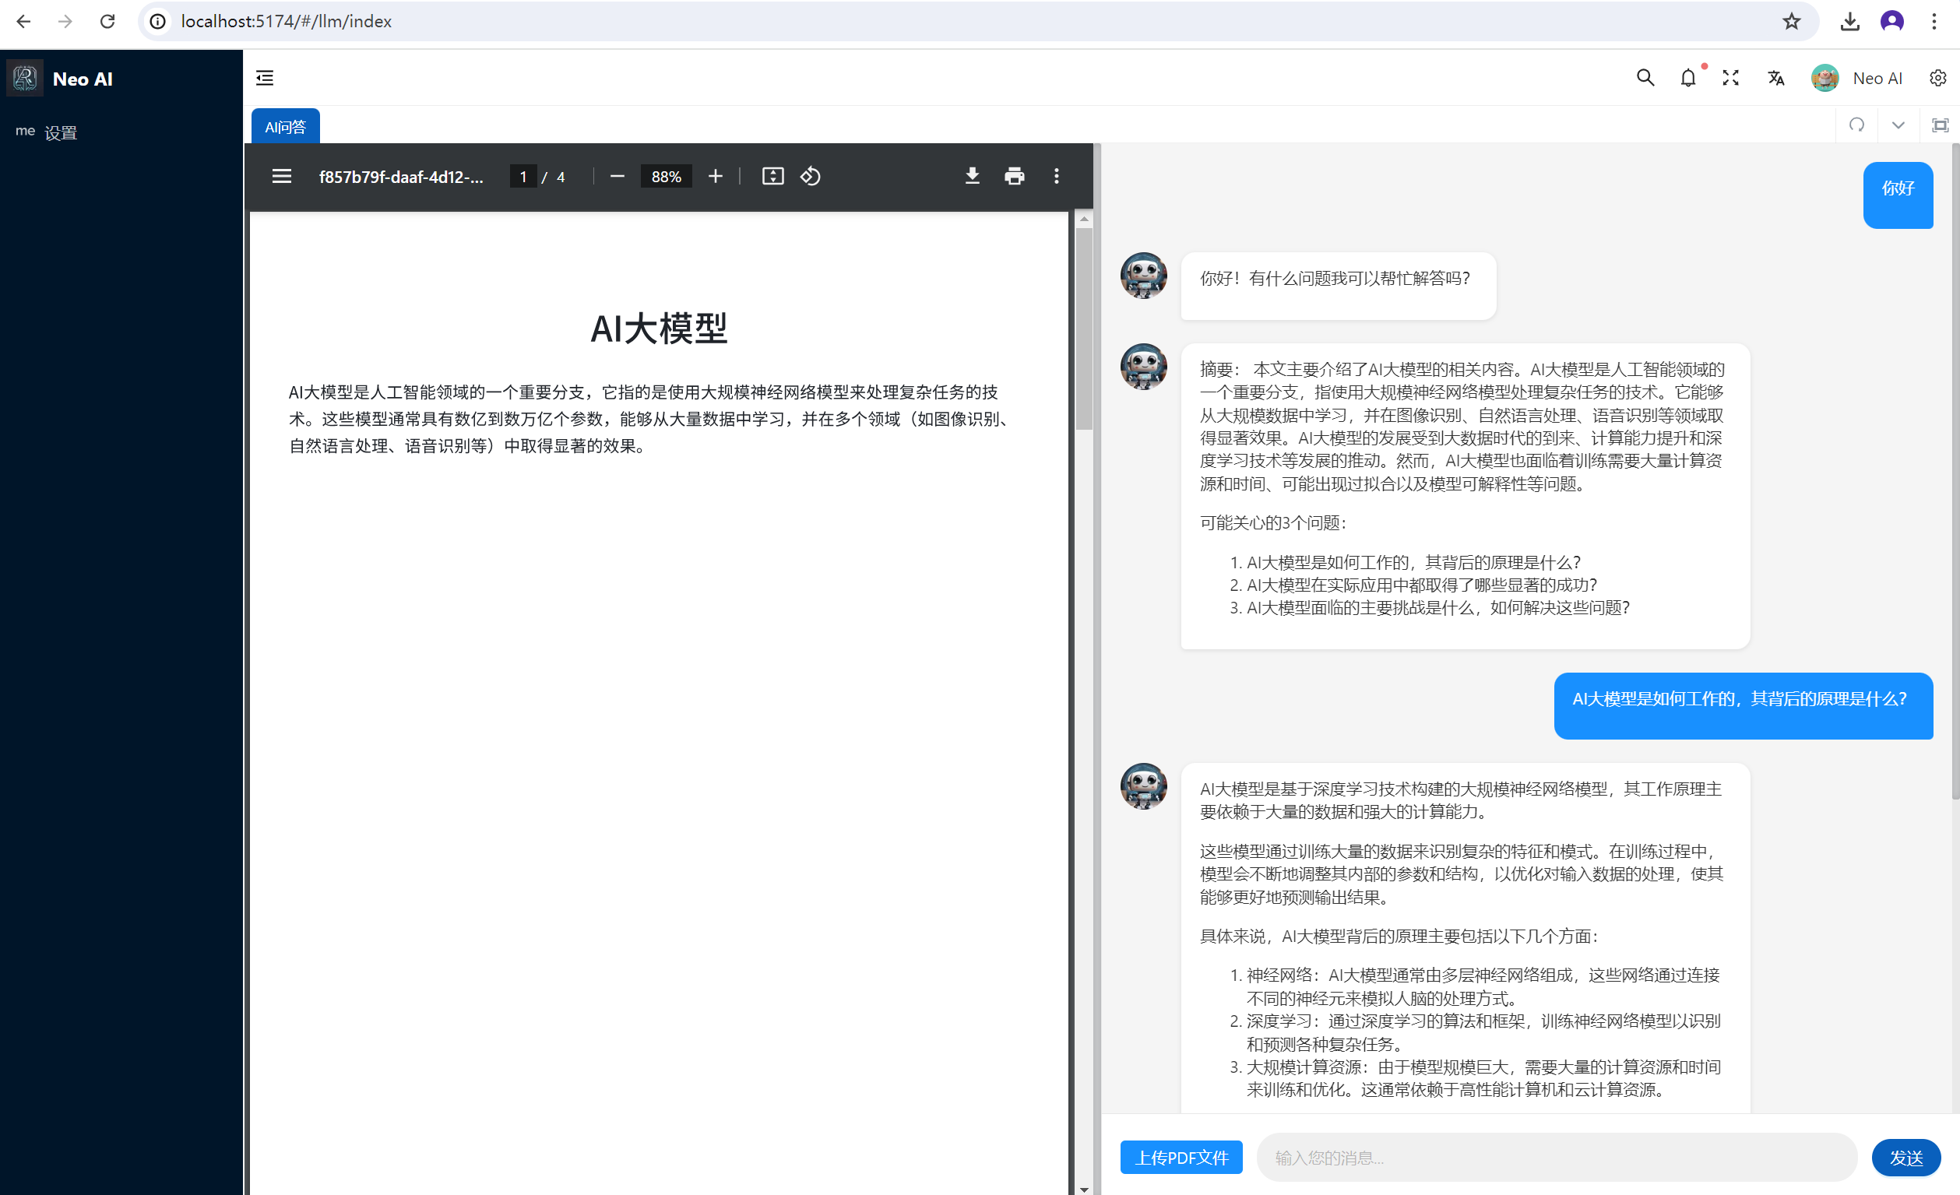Open the header search icon
The image size is (1960, 1195).
(1645, 78)
